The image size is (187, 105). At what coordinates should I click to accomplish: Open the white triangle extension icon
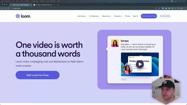coord(166,8)
